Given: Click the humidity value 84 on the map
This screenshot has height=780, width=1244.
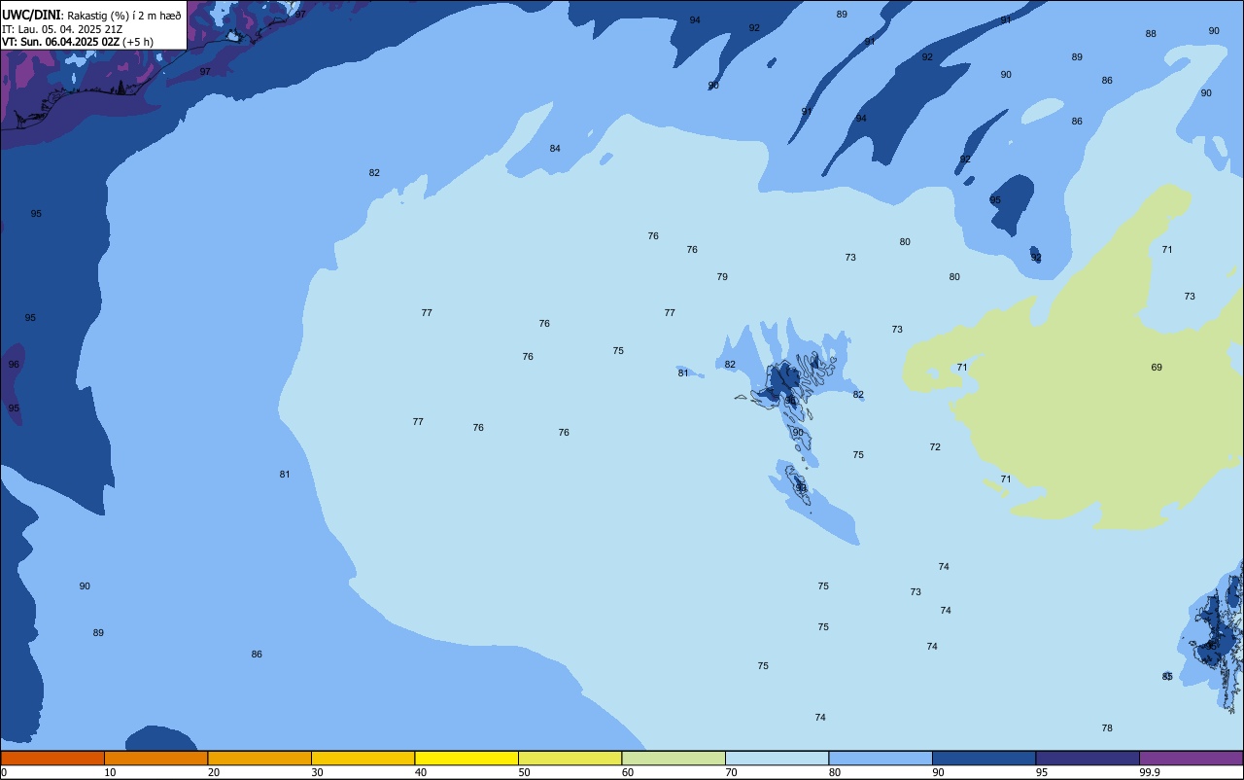Looking at the screenshot, I should coord(555,149).
